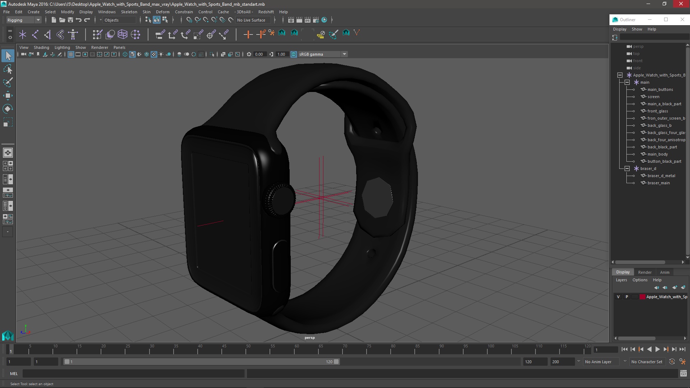Viewport: 690px width, 388px height.
Task: Collapse the braser_d group node
Action: point(627,168)
